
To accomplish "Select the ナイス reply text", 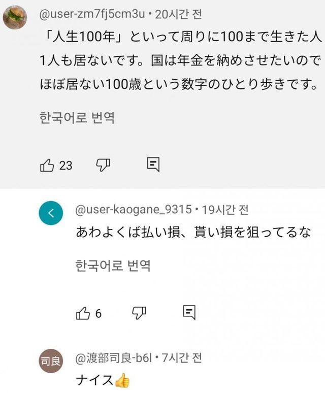I will coord(95,380).
